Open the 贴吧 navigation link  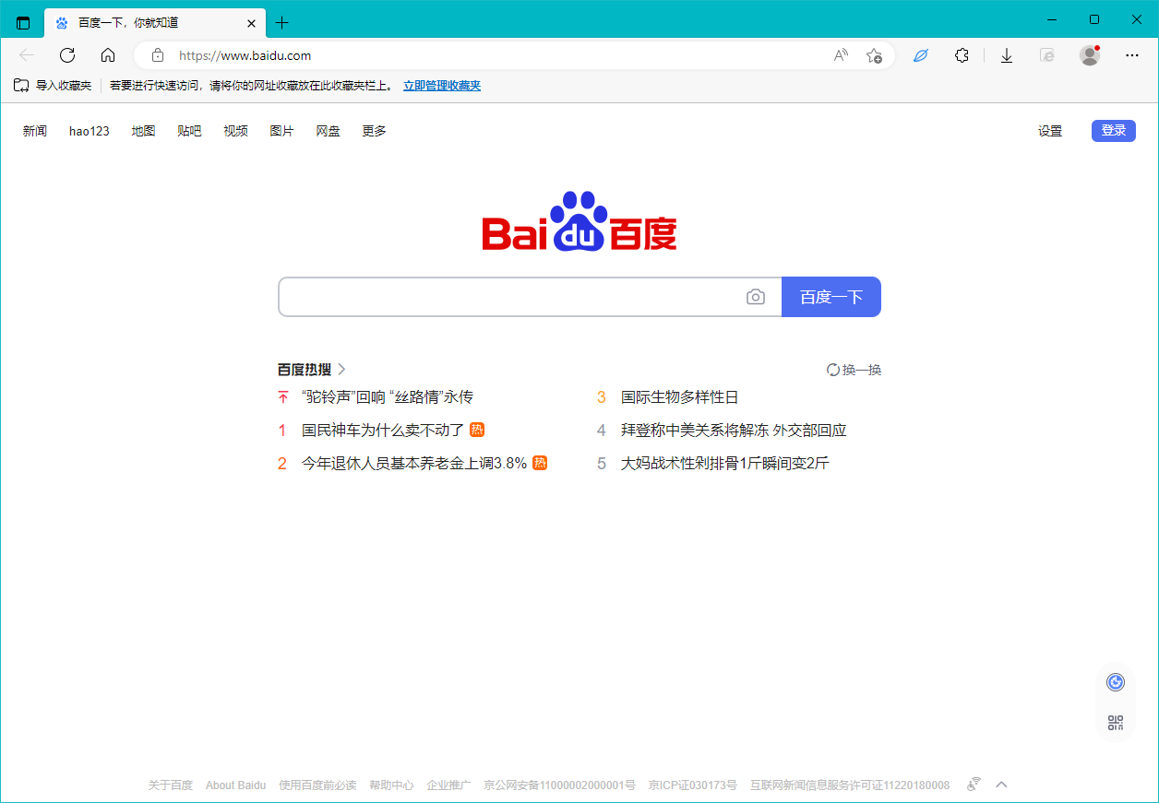189,131
